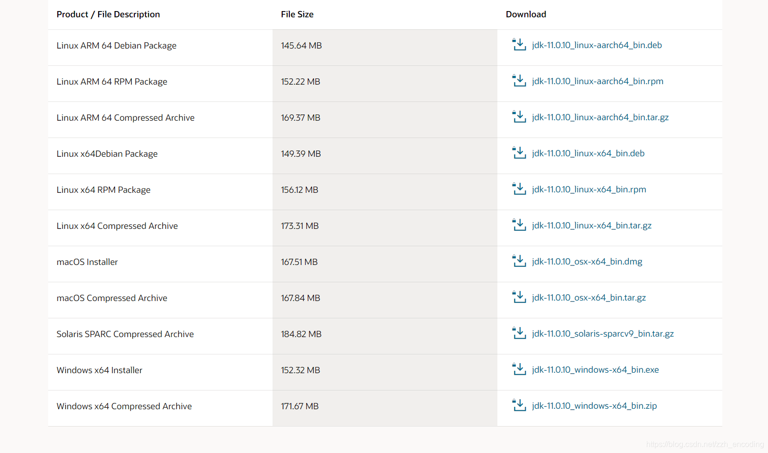
Task: Click download icon for solaris-sparcv9_bin.tar.gz
Action: click(x=519, y=333)
